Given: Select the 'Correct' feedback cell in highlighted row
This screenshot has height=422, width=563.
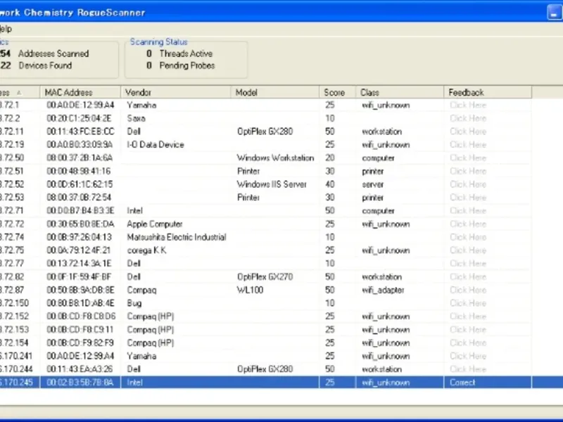Looking at the screenshot, I should [x=462, y=383].
